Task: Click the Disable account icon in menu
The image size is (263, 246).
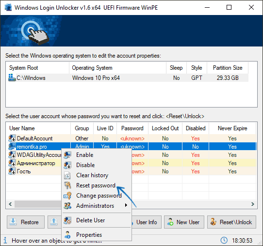Action: [x=67, y=165]
